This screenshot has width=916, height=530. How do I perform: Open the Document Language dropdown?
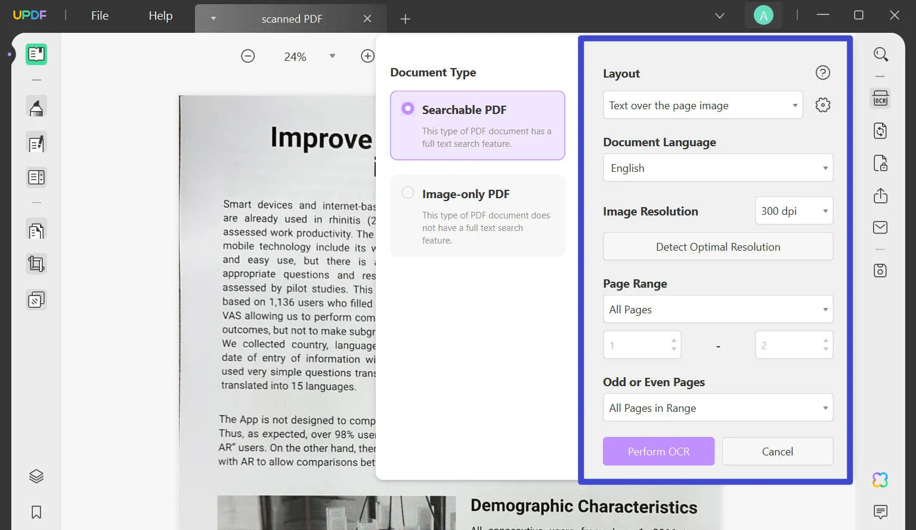coord(717,168)
